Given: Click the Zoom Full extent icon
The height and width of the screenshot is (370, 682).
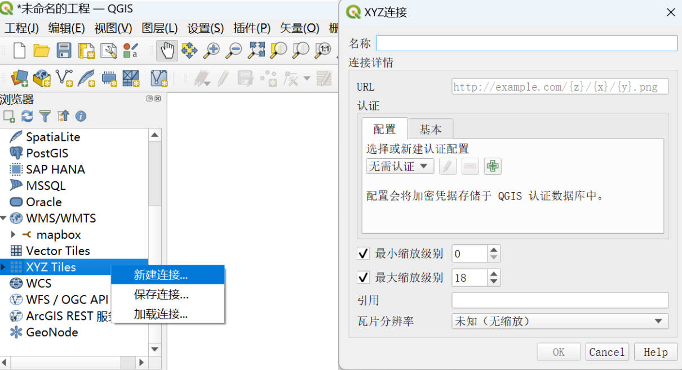Looking at the screenshot, I should (256, 50).
